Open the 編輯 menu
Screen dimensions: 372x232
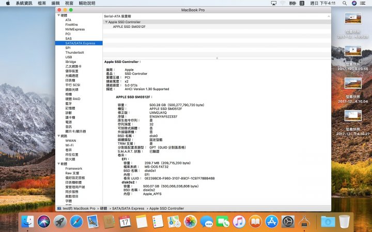(55, 3)
